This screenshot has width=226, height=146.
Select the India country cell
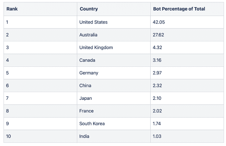point(114,136)
